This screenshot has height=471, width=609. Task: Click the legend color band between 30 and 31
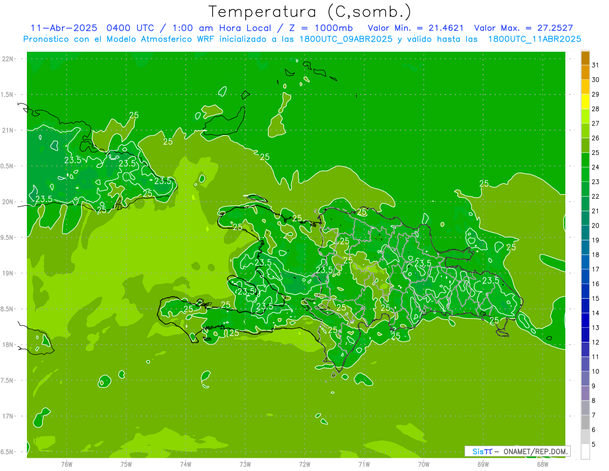point(585,73)
